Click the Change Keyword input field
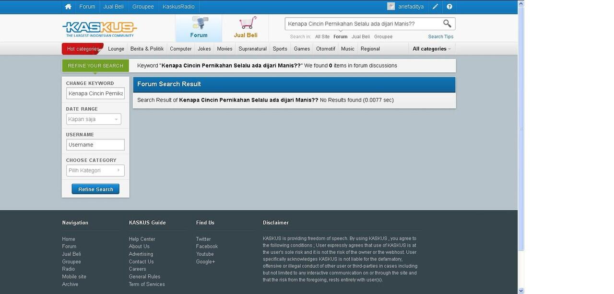This screenshot has height=294, width=614. pos(95,93)
